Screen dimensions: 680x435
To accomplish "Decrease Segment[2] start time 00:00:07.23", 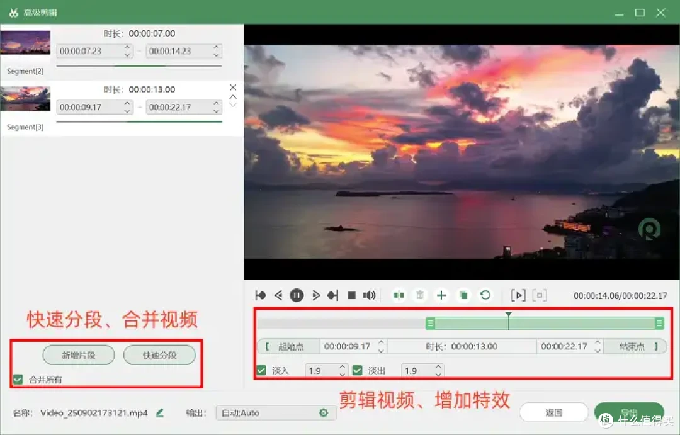I will click(127, 55).
